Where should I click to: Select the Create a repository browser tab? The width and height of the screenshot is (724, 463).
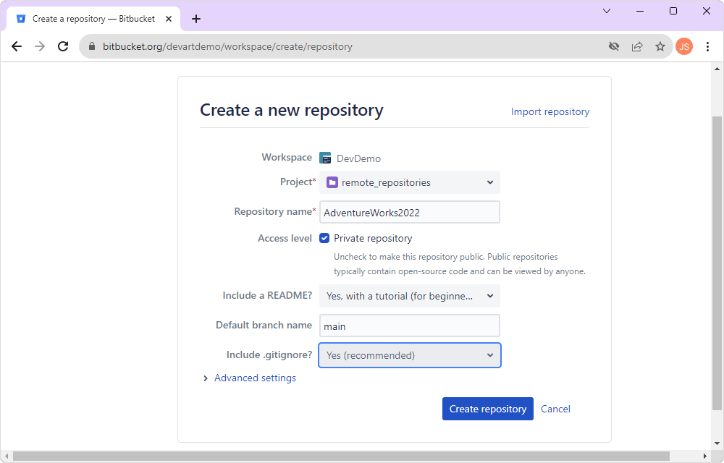[x=94, y=18]
